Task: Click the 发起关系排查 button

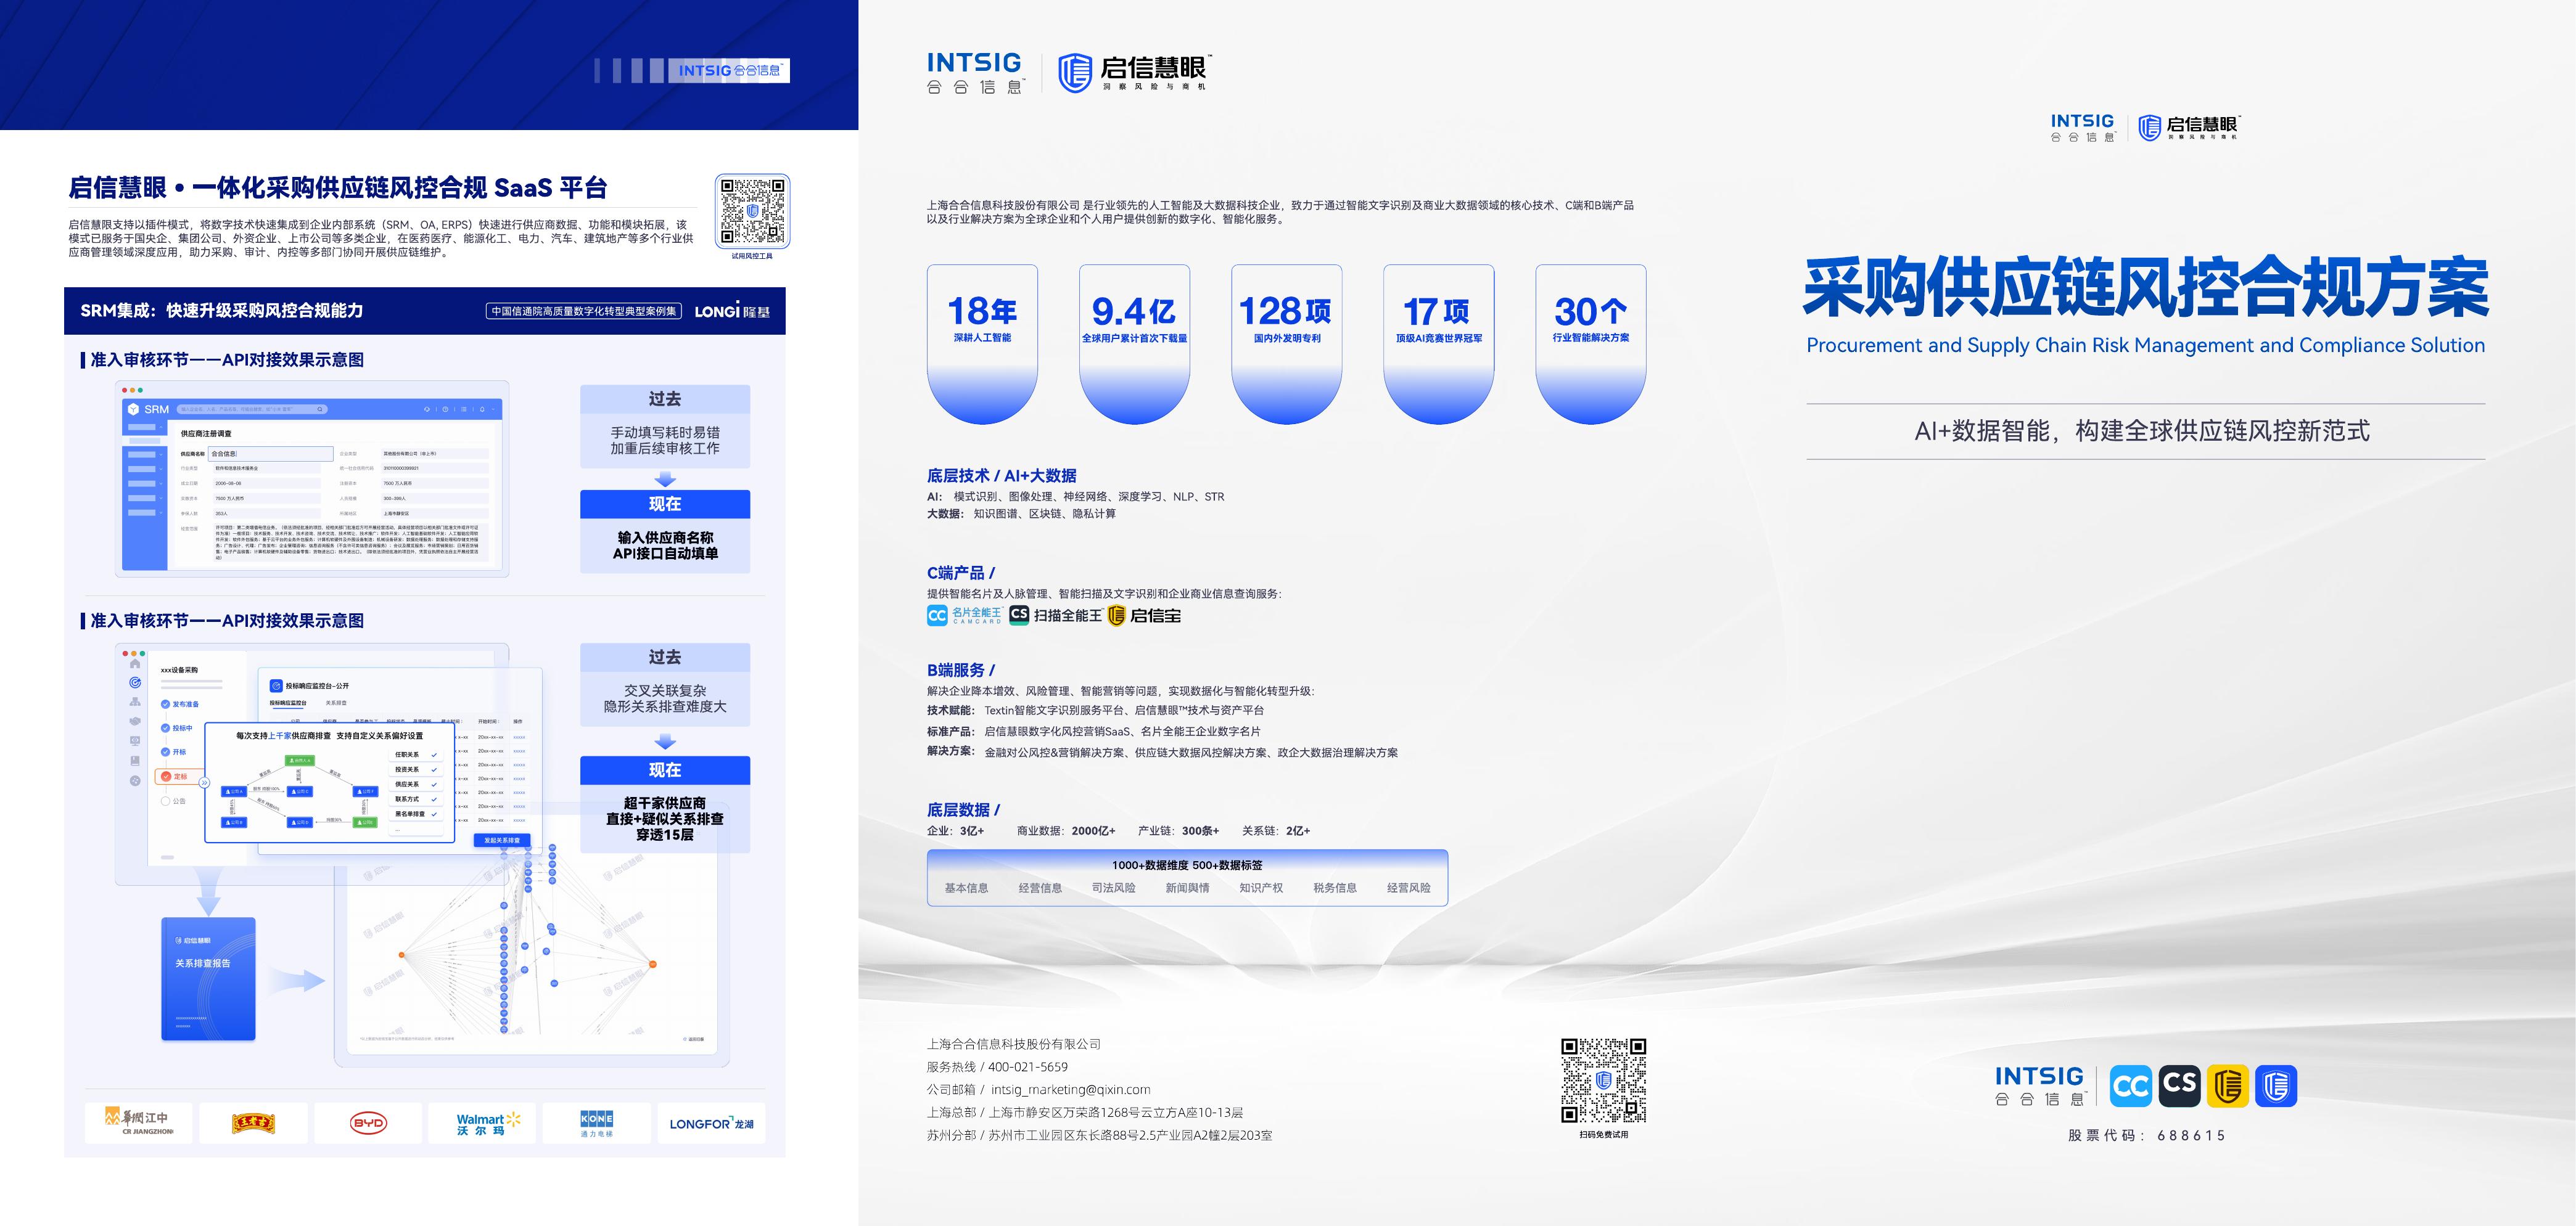Action: click(x=502, y=840)
